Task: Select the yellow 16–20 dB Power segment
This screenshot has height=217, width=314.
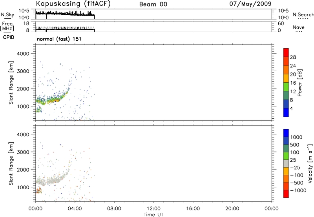Action: [x=286, y=78]
